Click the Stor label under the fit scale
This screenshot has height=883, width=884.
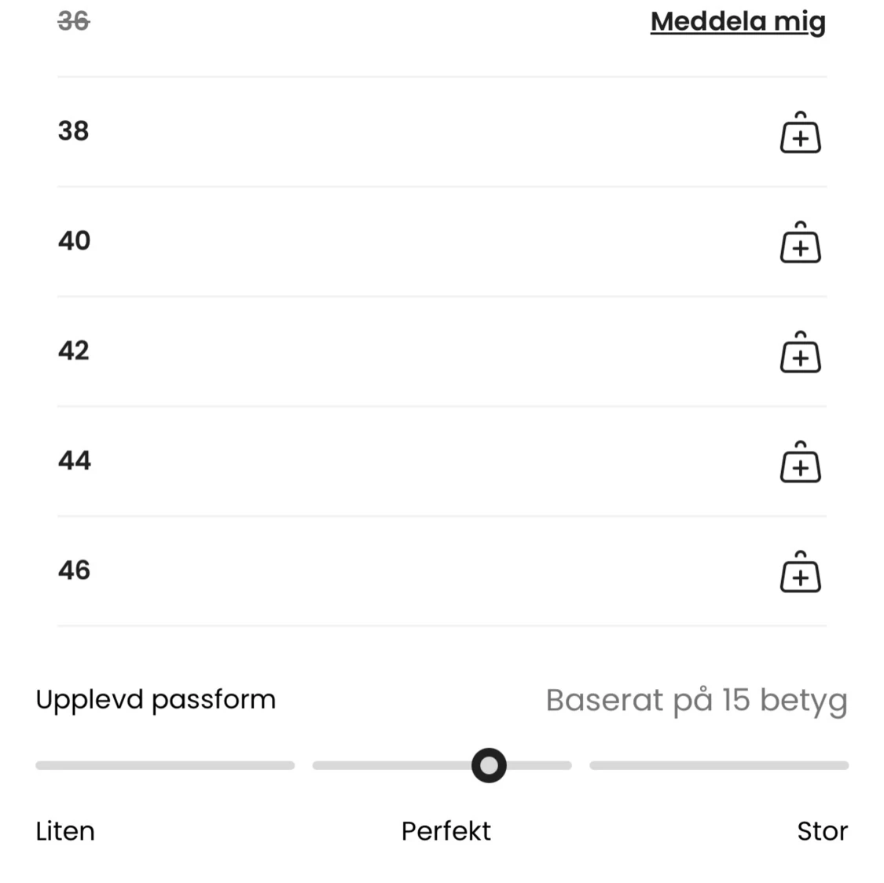[823, 830]
